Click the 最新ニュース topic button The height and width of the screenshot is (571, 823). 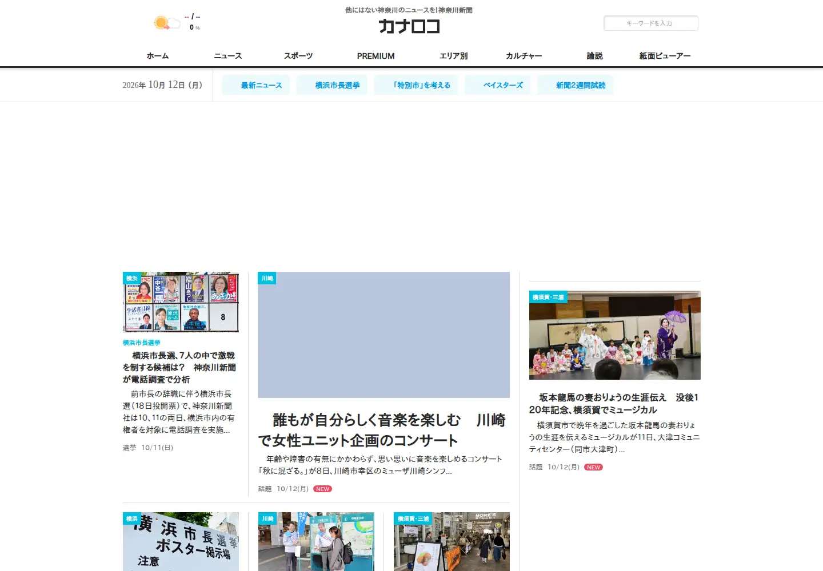coord(256,85)
